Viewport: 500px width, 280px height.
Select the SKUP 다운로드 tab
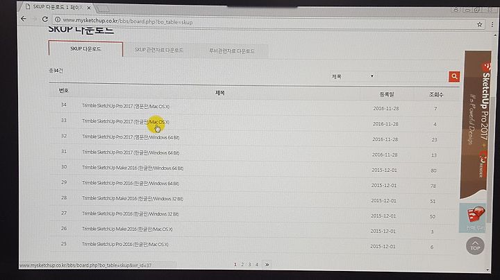[x=85, y=49]
